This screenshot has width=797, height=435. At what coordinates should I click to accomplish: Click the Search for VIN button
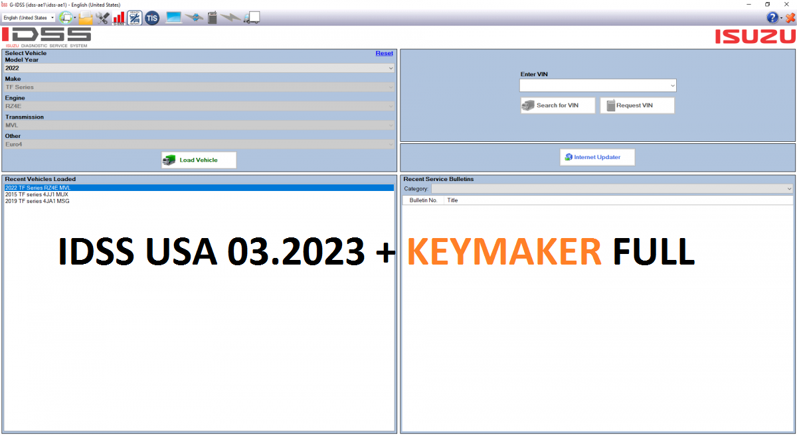pos(557,105)
